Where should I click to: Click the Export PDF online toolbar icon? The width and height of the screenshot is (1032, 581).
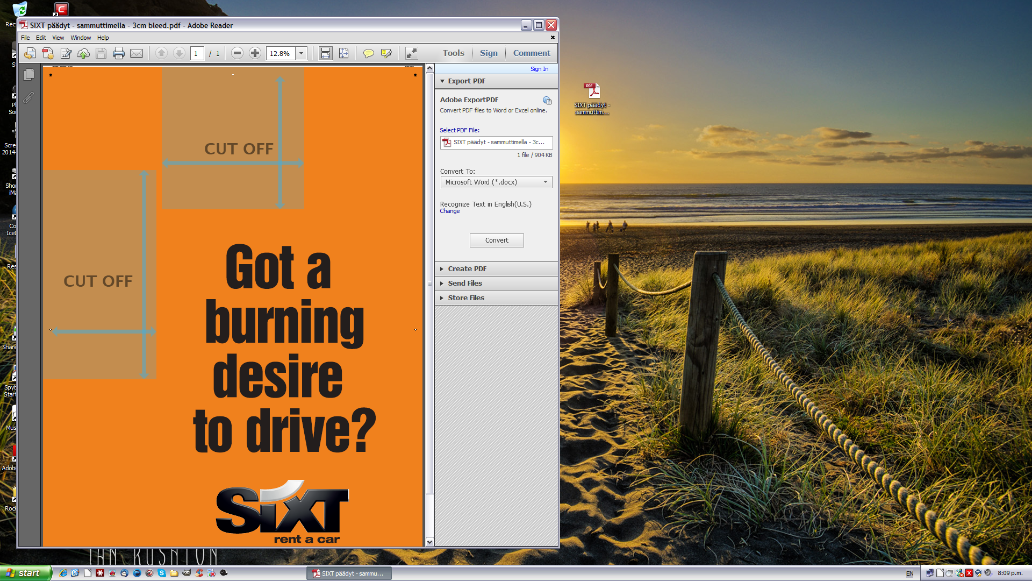click(30, 53)
